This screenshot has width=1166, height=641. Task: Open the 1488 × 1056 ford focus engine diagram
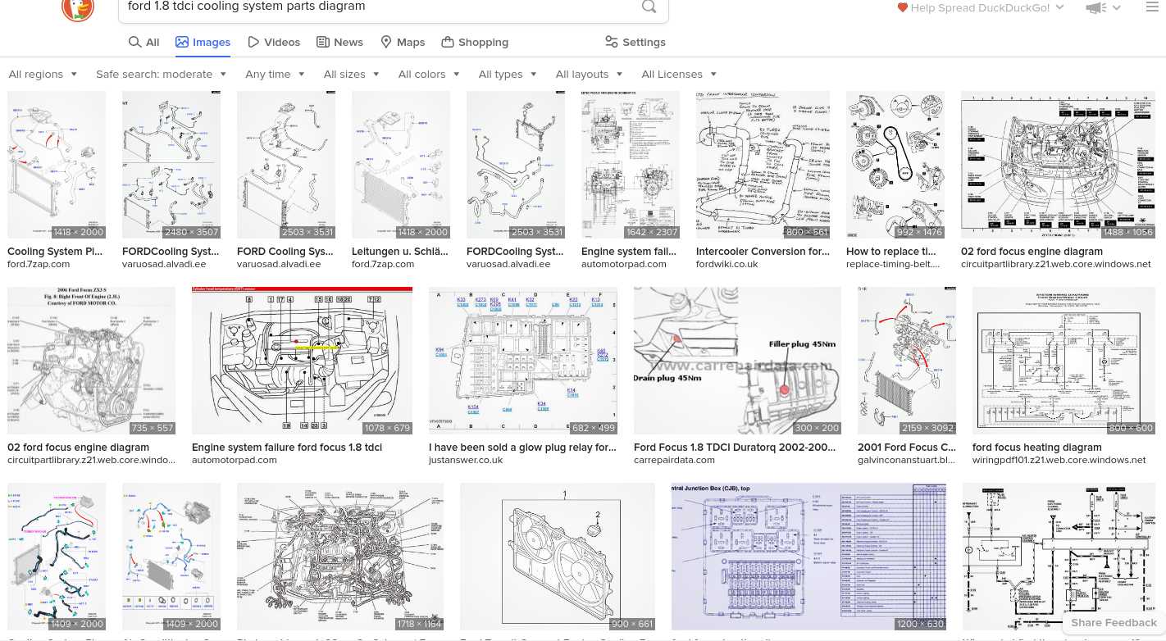pyautogui.click(x=1059, y=165)
